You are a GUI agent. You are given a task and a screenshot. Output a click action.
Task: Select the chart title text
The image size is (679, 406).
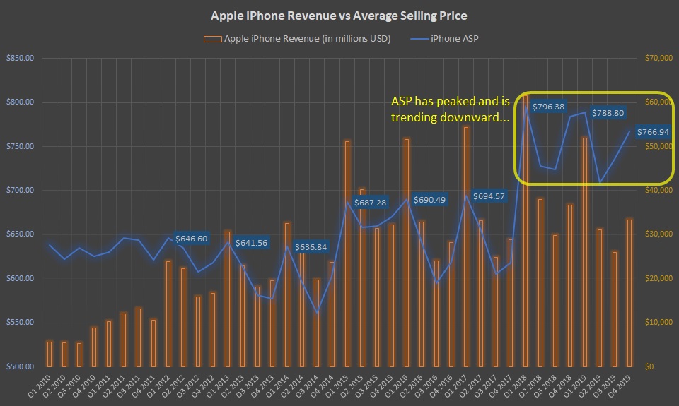[339, 15]
